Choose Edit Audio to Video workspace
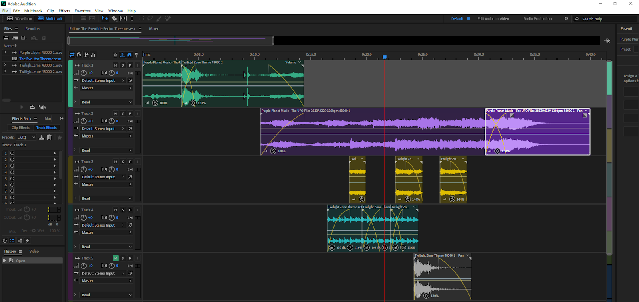Viewport: 639px width, 302px height. [493, 19]
